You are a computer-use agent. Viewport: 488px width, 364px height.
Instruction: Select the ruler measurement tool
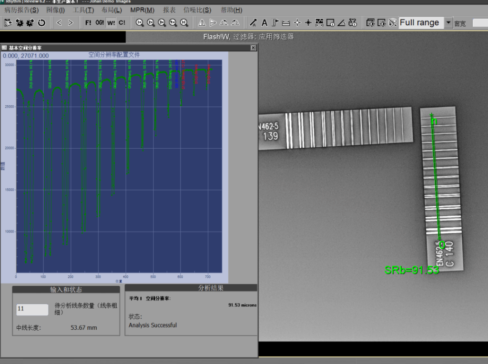[286, 22]
